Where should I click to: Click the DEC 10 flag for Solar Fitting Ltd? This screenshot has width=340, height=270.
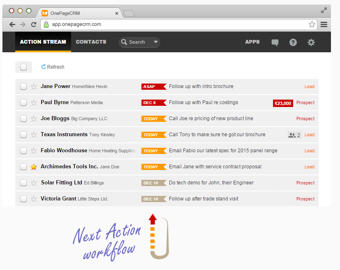coord(154,183)
